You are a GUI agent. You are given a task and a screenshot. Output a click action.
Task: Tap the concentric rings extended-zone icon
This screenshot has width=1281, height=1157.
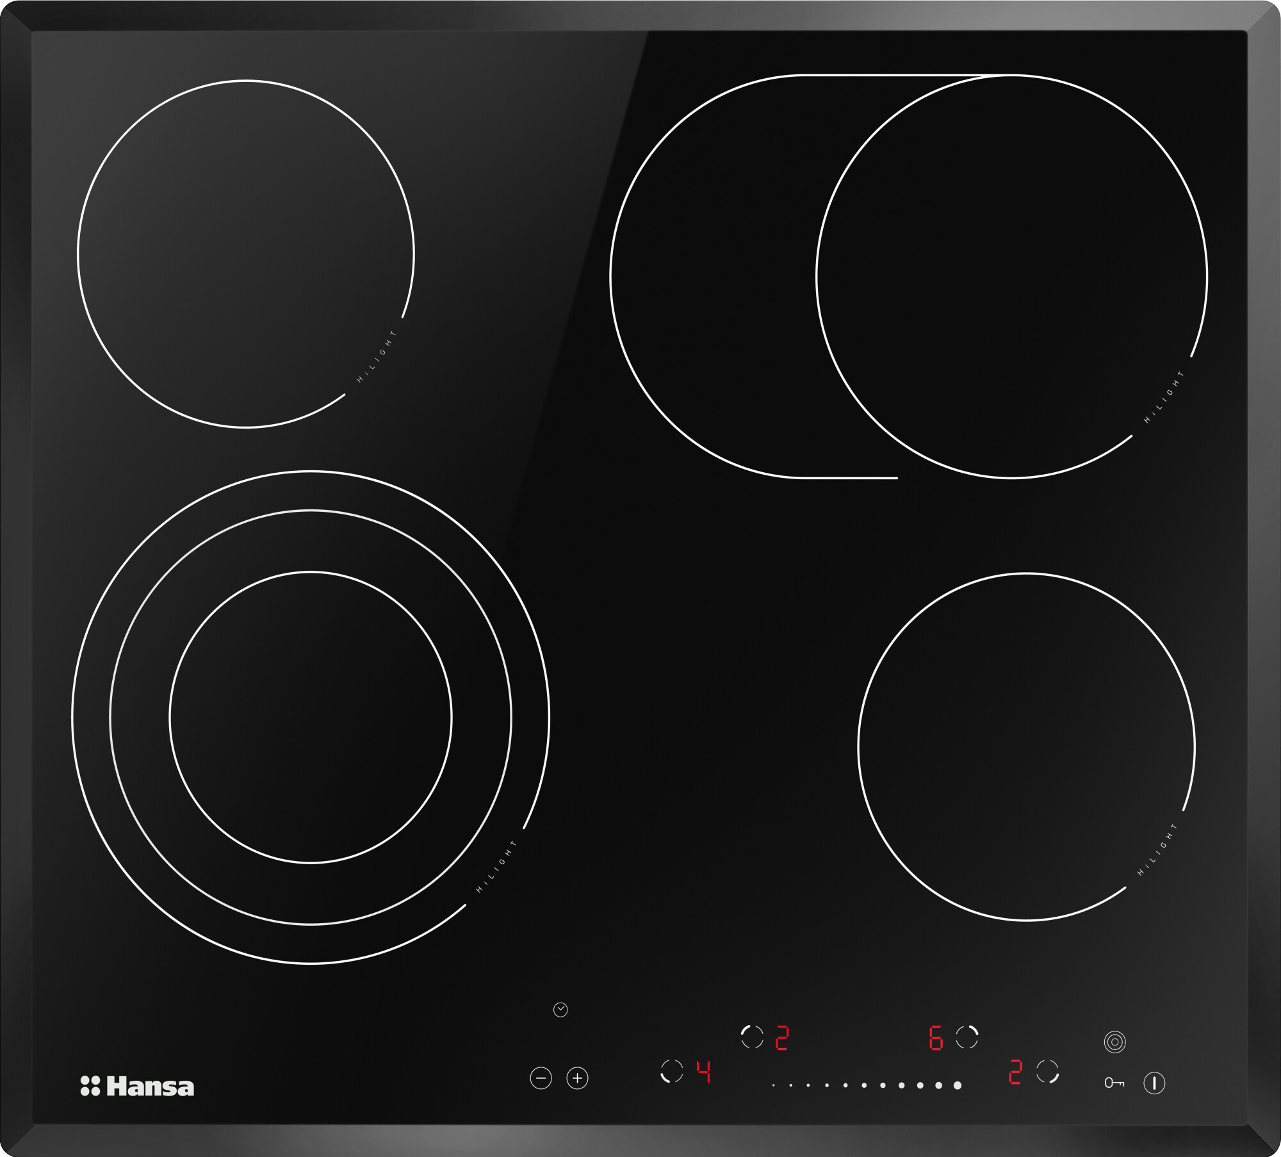tap(1114, 1042)
